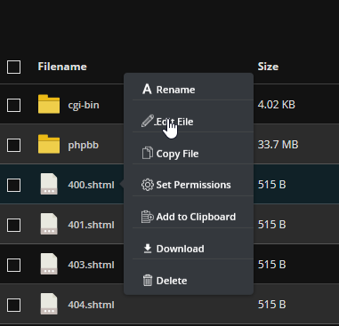Viewport: 339px width, 326px height.
Task: Click the phpbb folder icon
Action: pyautogui.click(x=49, y=144)
